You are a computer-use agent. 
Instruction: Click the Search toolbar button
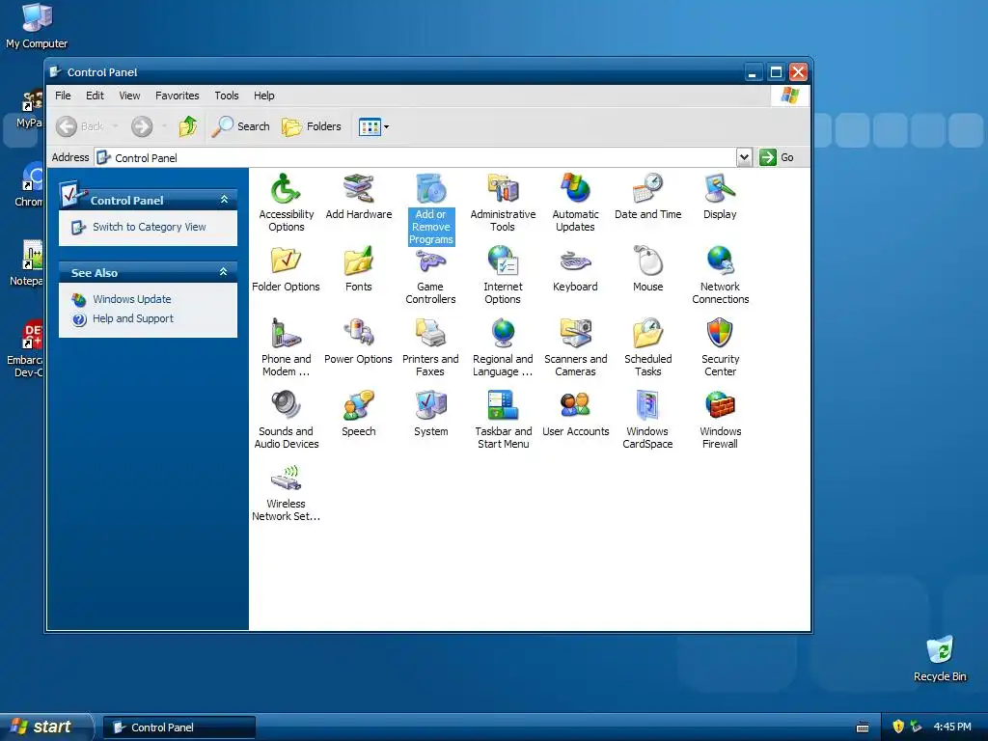pyautogui.click(x=240, y=126)
